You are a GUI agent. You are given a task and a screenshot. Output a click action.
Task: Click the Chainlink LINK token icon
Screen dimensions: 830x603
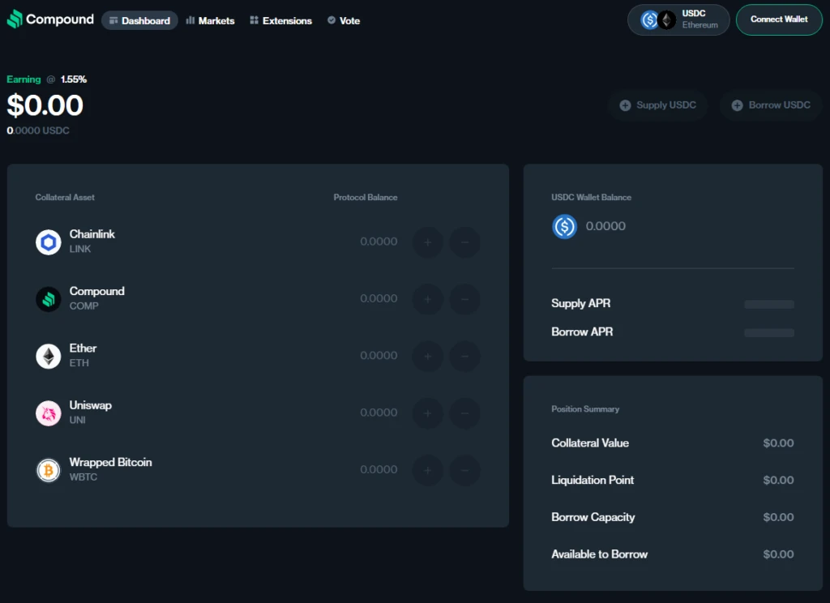pos(48,242)
